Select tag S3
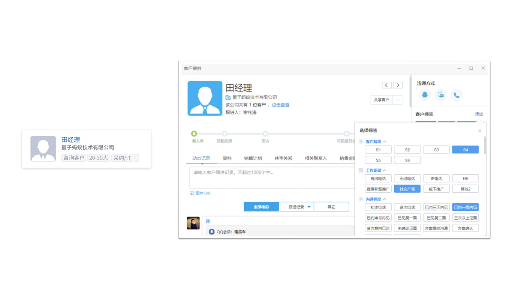This screenshot has width=506, height=300. tap(436, 150)
